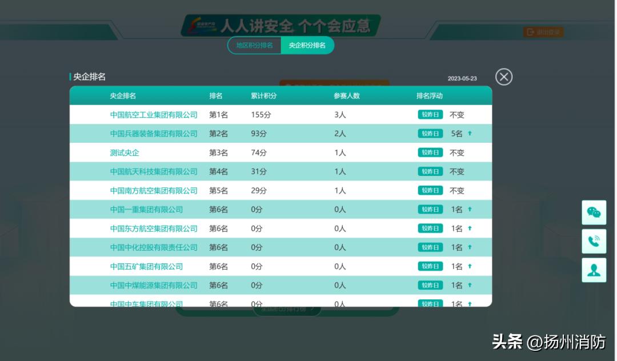Click the up arrow beside 中国一重集团有限公司 rank change
Image resolution: width=617 pixels, height=361 pixels.
[x=470, y=209]
